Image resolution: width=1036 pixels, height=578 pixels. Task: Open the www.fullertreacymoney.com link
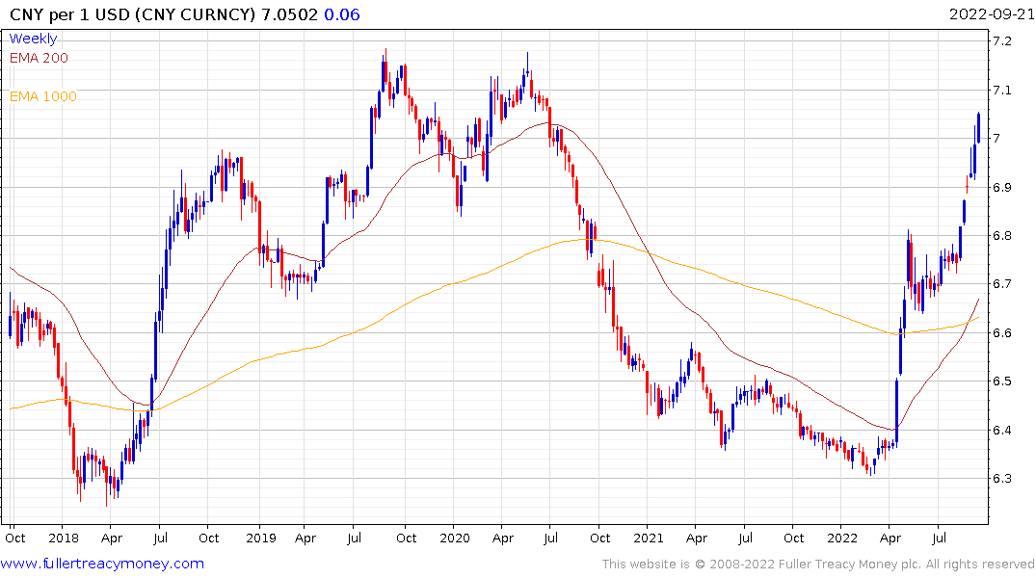(102, 564)
